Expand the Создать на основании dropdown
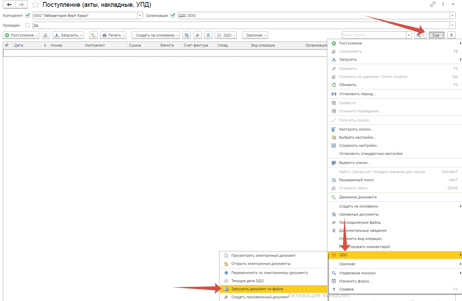This screenshot has width=462, height=301. [x=156, y=35]
